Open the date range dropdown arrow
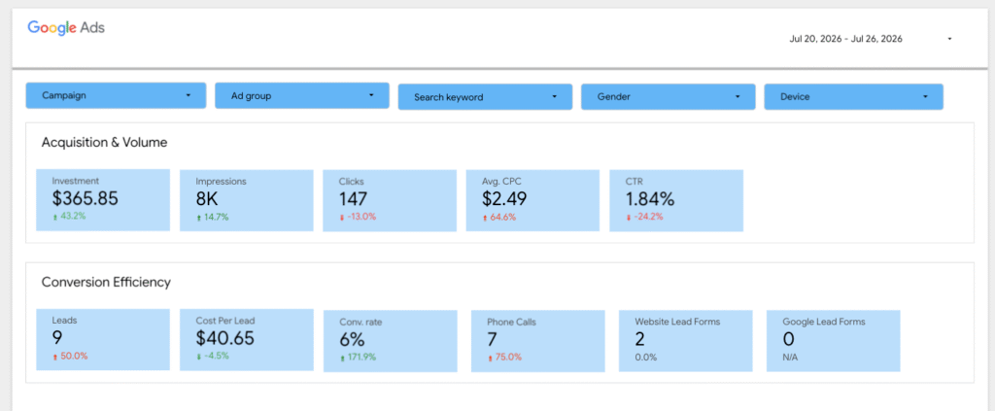The width and height of the screenshot is (995, 411). point(949,39)
